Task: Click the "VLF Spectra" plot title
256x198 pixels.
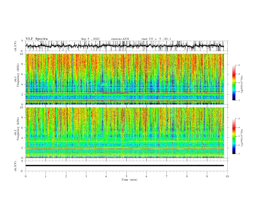Action: tap(37, 39)
